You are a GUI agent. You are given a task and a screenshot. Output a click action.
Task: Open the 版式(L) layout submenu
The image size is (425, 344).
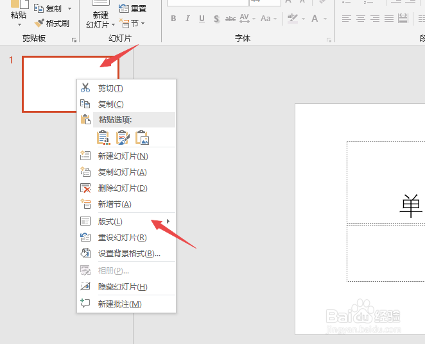(126, 222)
